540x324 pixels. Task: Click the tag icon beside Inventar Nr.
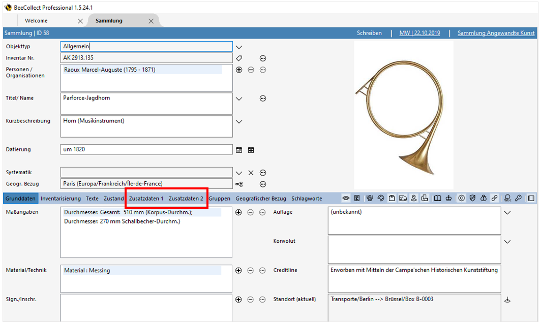point(239,58)
